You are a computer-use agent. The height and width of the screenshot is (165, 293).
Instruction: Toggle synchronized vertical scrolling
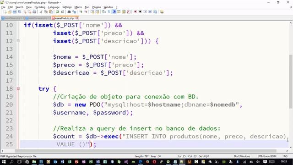(92, 12)
